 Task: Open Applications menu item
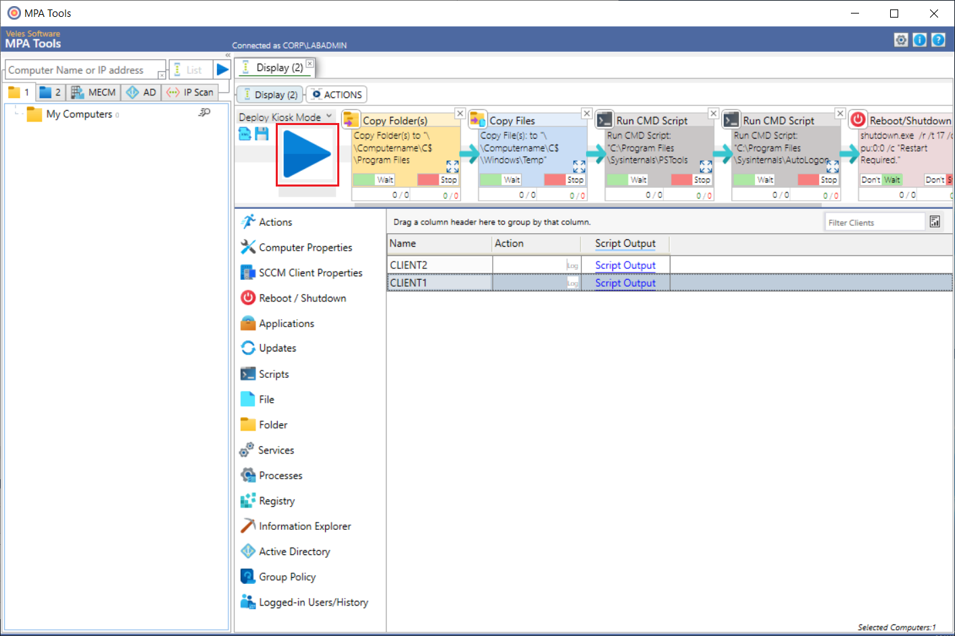pos(277,323)
